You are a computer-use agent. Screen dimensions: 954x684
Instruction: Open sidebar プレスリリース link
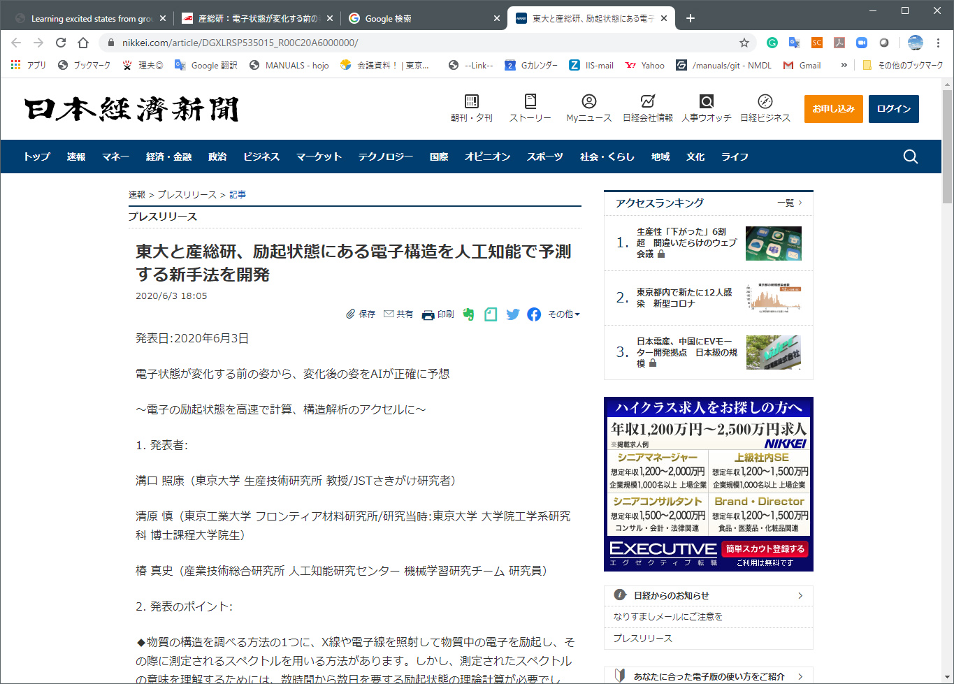(x=643, y=638)
